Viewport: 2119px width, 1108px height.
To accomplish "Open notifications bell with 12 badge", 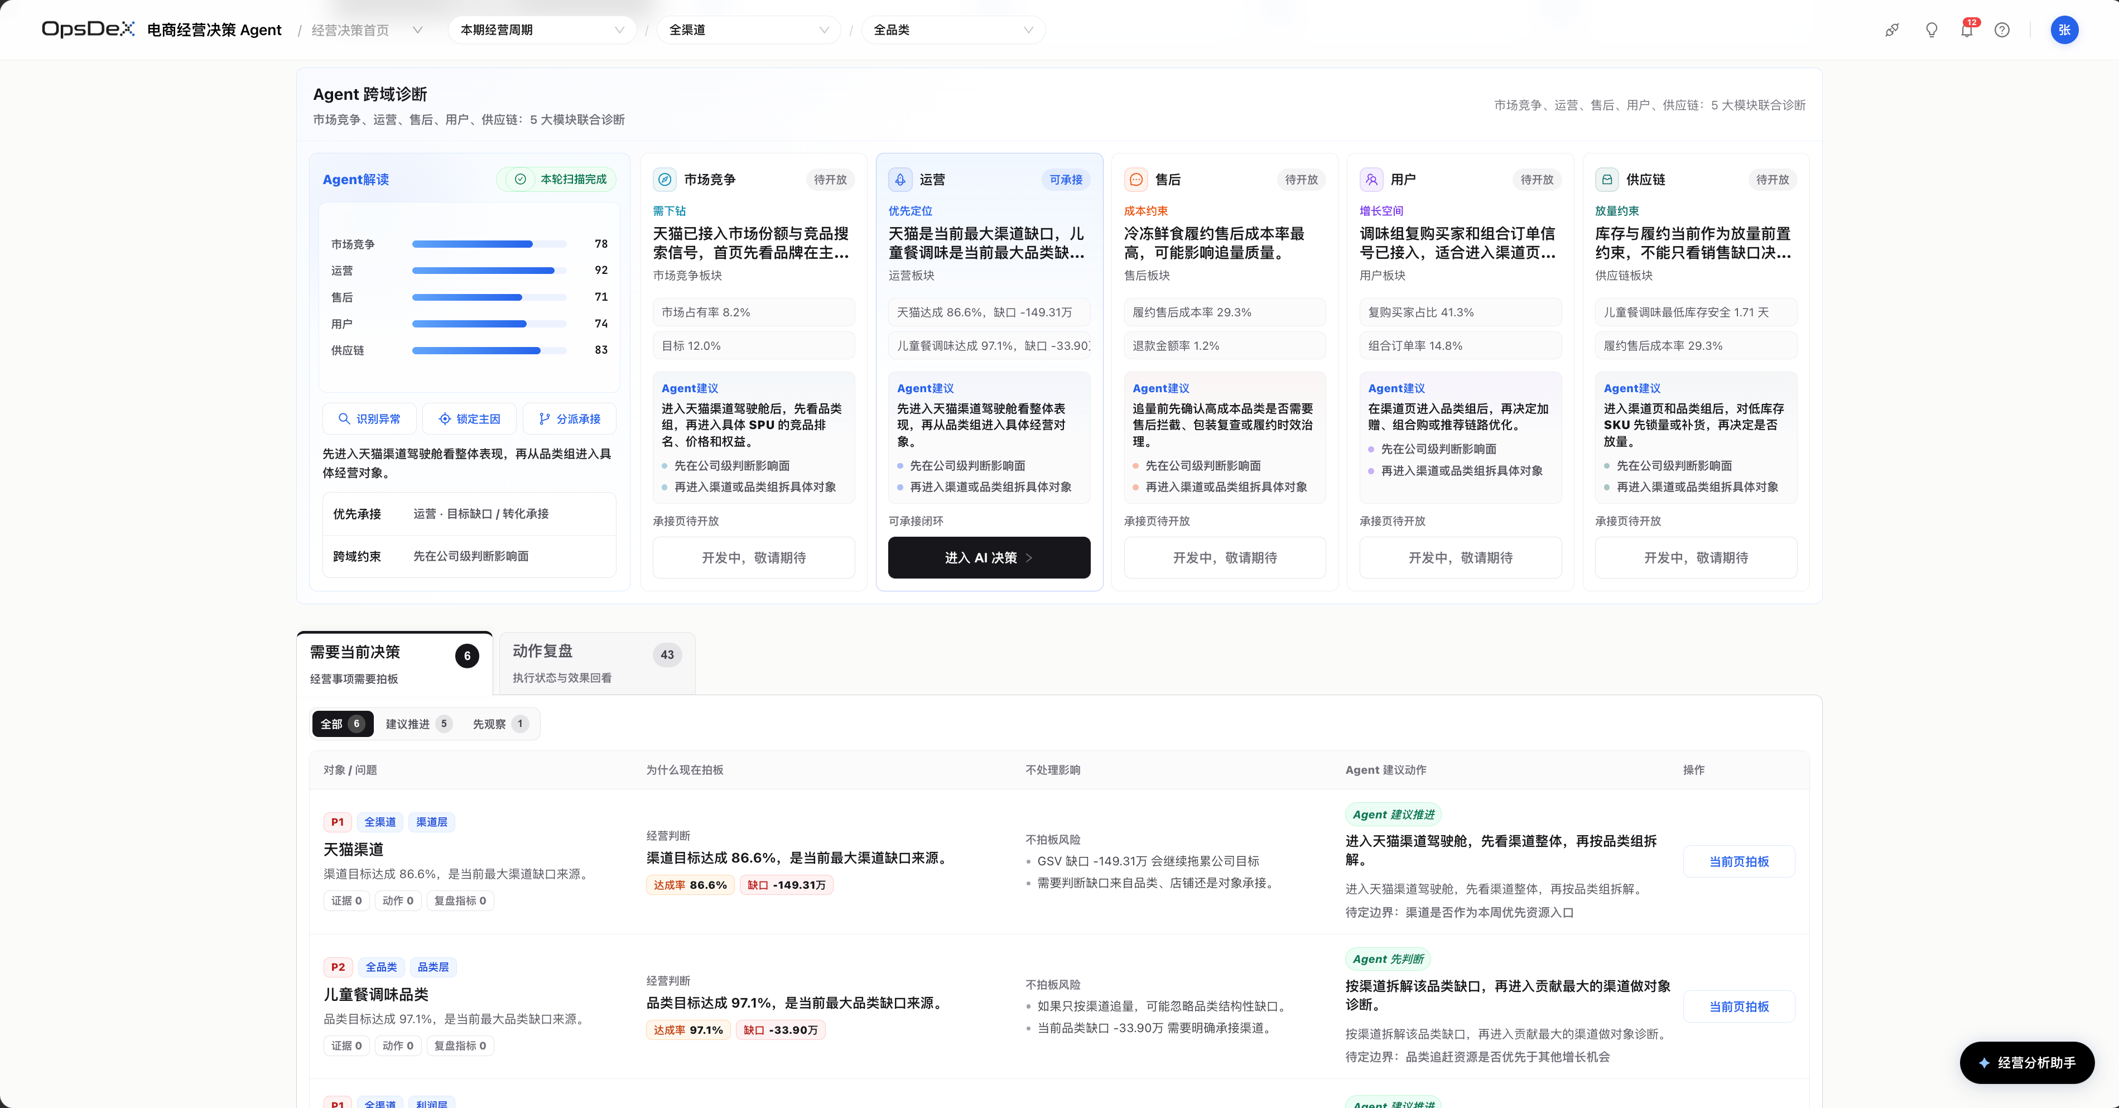I will (x=1967, y=31).
